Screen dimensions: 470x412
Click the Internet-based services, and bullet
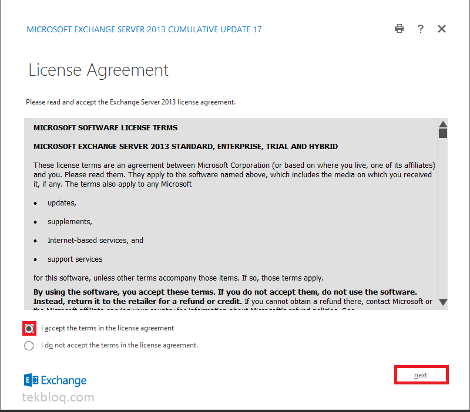pyautogui.click(x=95, y=241)
